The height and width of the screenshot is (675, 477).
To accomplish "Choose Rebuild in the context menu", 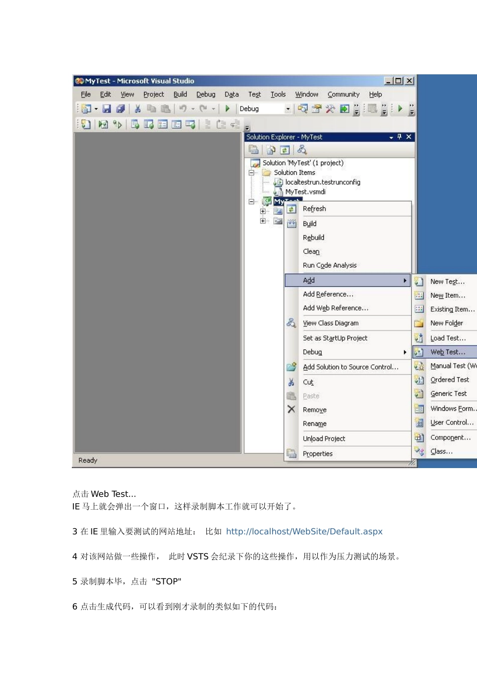I will (x=348, y=238).
